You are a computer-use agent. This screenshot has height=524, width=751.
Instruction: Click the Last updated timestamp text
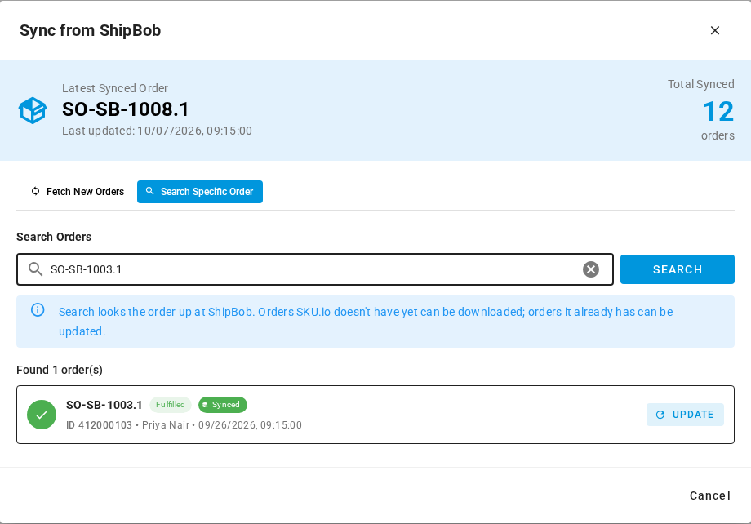pos(157,131)
